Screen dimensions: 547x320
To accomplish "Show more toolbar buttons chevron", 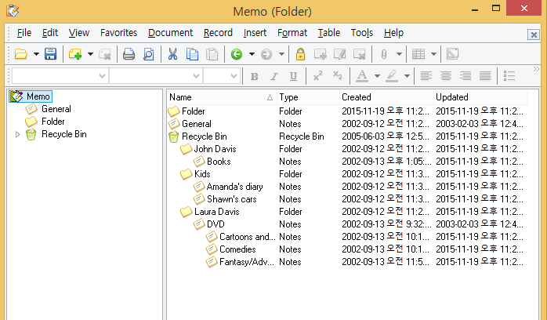I will tap(536, 69).
